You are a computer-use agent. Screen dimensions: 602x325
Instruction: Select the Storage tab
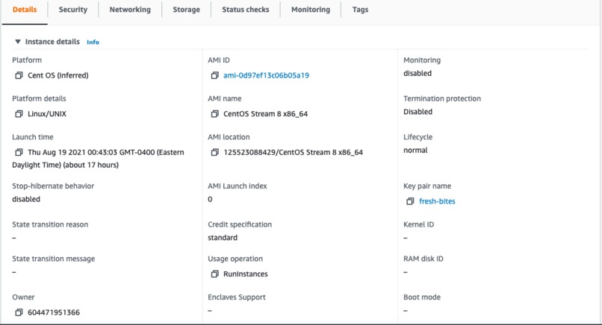tap(186, 10)
